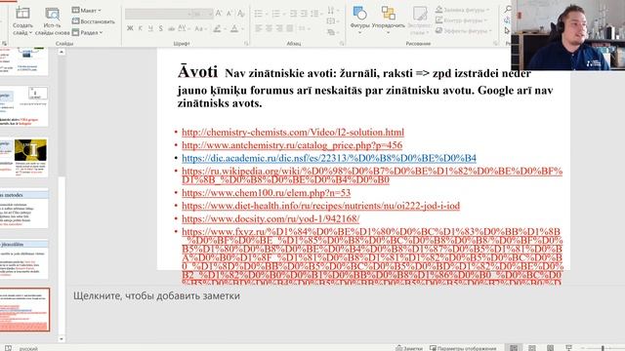
Task: Open Параметры отображения display settings
Action: coord(463,348)
